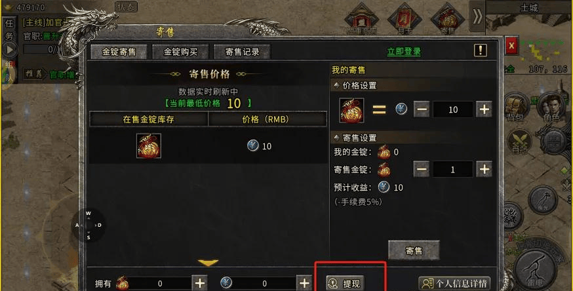This screenshot has width=573, height=291.
Task: Click the 寄售 submit button
Action: tap(414, 250)
